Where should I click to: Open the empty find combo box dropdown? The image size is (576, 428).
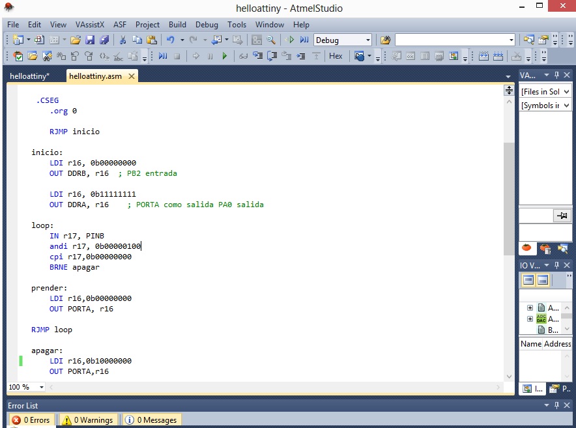511,40
